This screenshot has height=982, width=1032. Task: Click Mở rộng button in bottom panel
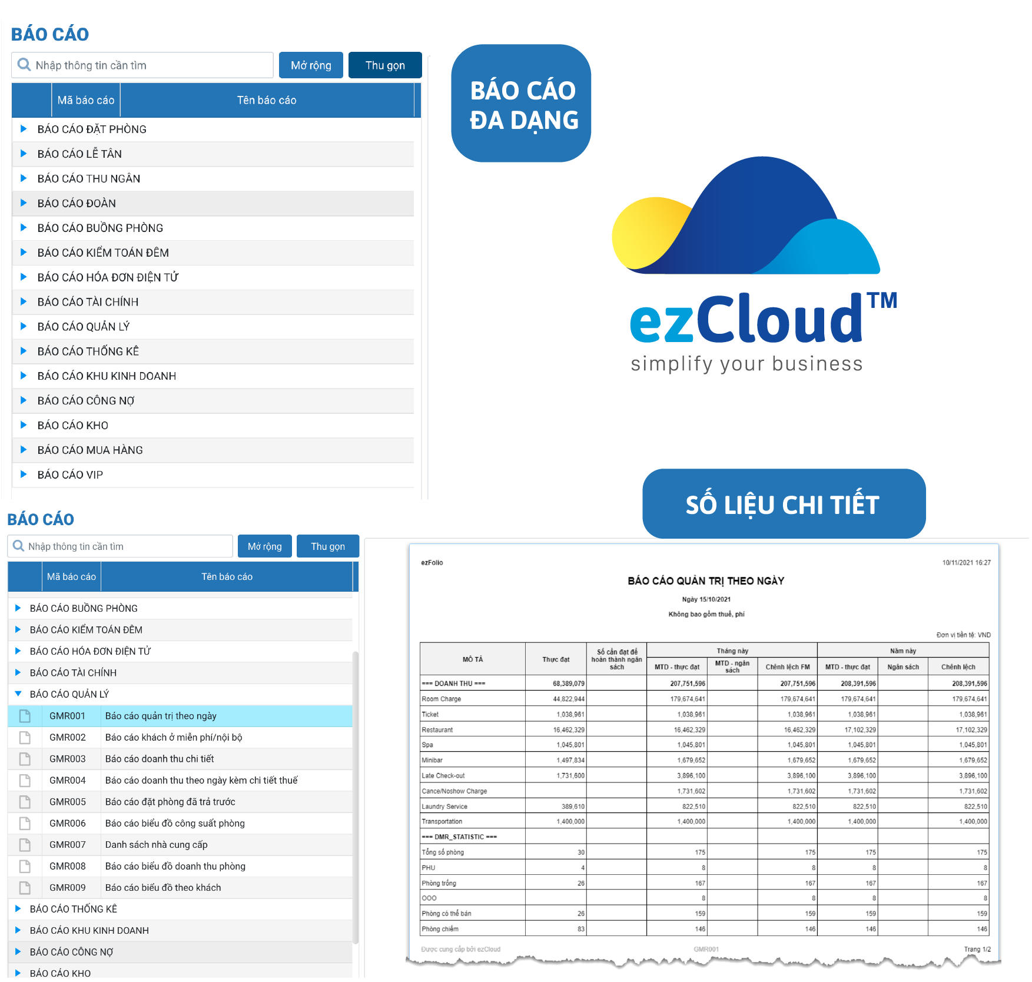click(x=265, y=546)
